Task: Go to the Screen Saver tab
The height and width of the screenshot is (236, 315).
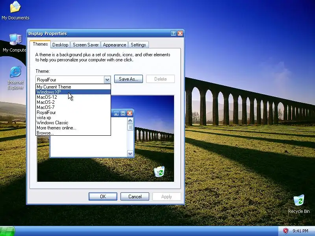Action: point(85,45)
